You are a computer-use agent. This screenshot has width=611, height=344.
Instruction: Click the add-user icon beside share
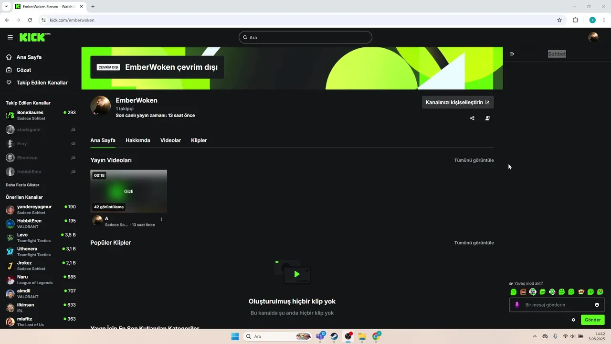[487, 118]
